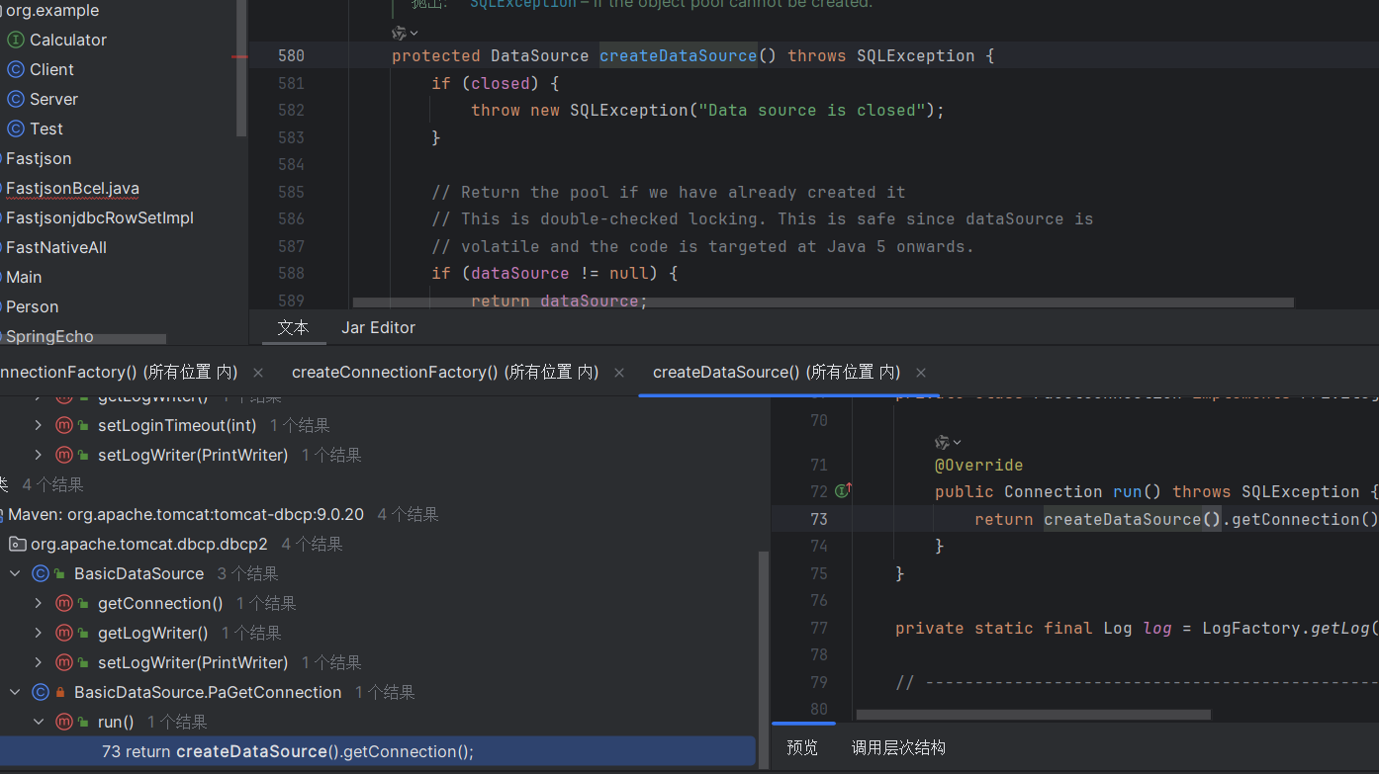The height and width of the screenshot is (774, 1379).
Task: Click the editor's horizontal scrollbar
Action: 821,302
